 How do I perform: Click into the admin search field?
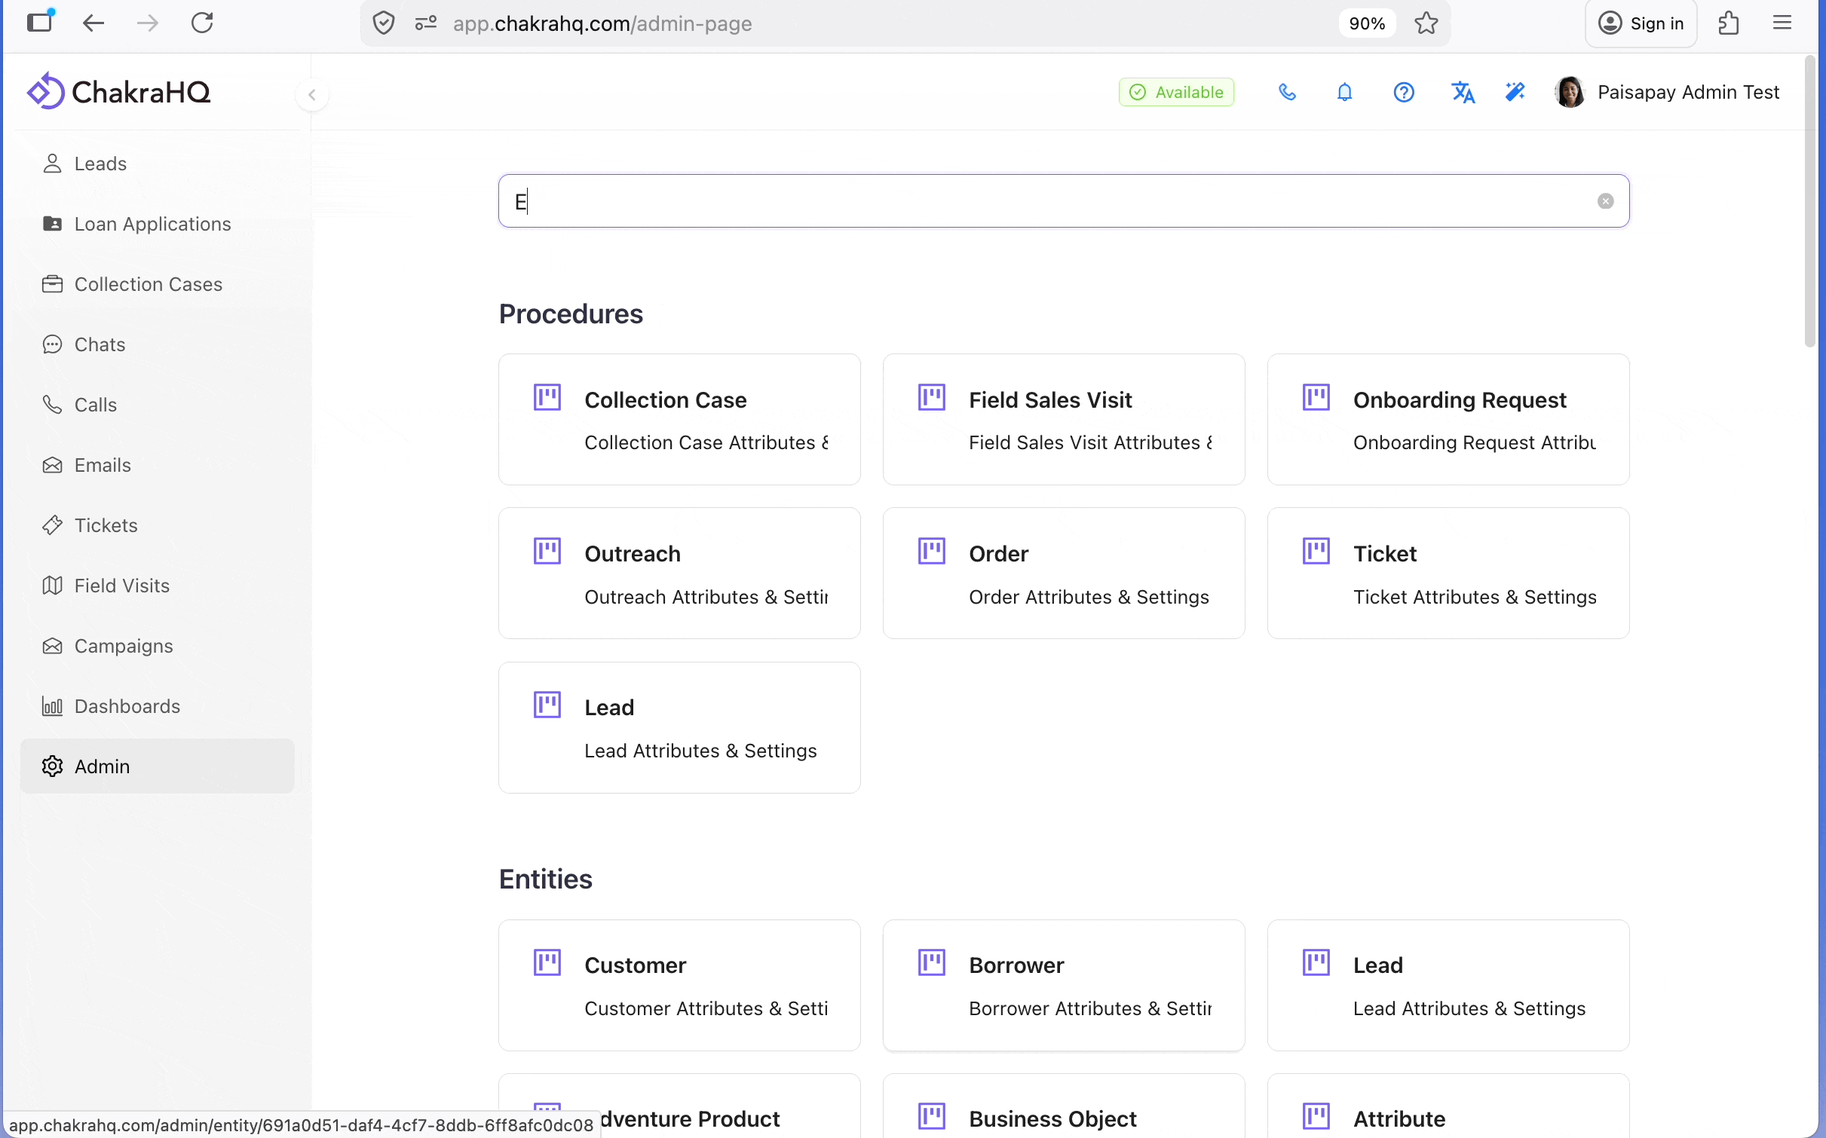coord(1055,201)
